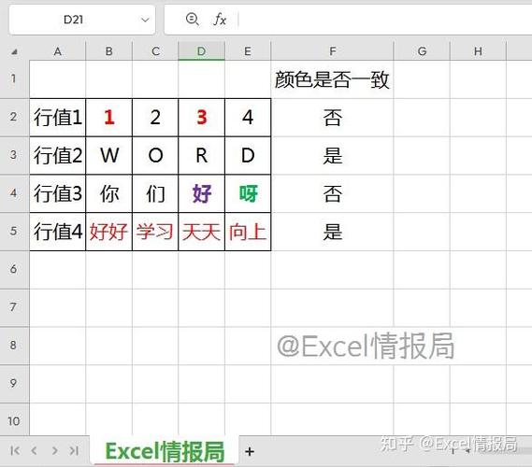Select the purple 好 cell
532x467 pixels.
pyautogui.click(x=202, y=193)
